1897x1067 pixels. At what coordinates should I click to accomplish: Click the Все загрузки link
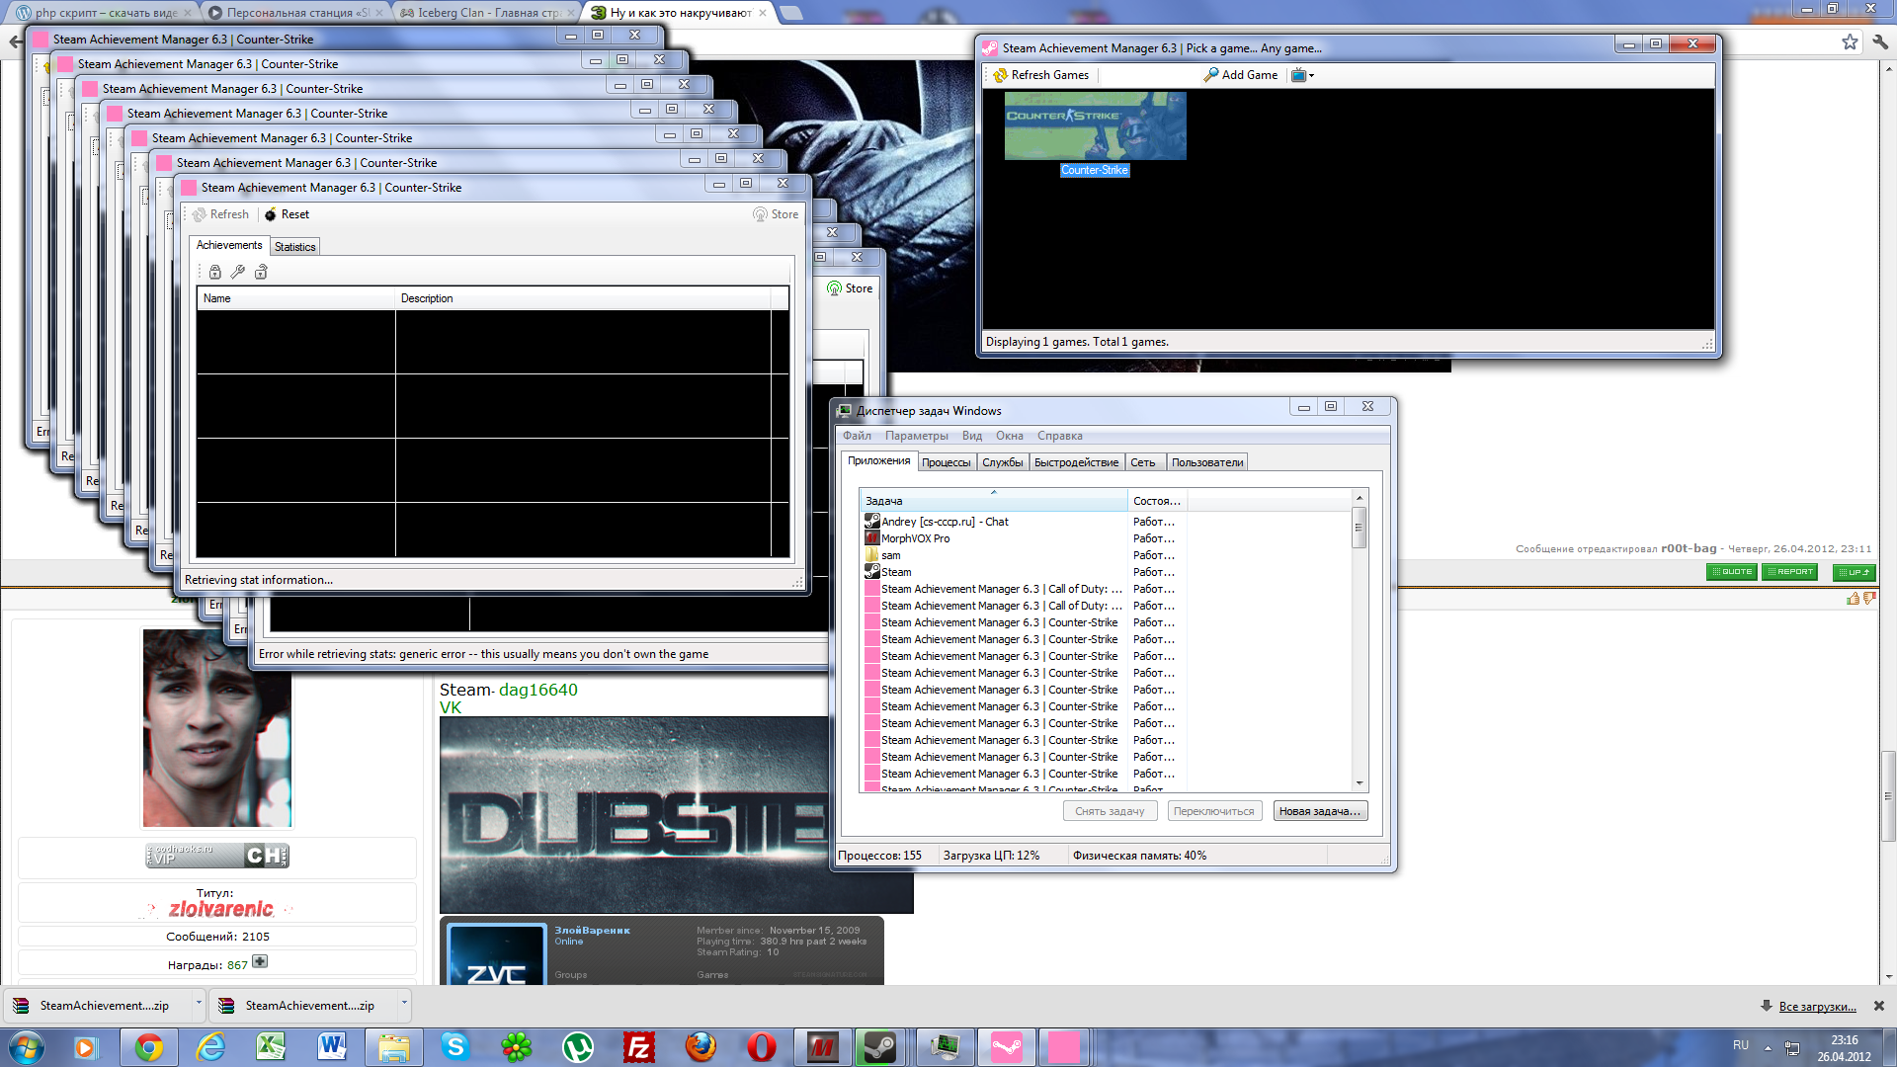pos(1817,1006)
